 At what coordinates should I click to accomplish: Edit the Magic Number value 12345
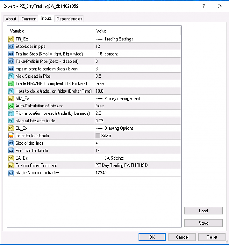pyautogui.click(x=137, y=173)
